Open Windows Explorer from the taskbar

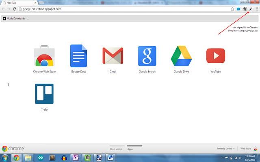click(x=28, y=158)
